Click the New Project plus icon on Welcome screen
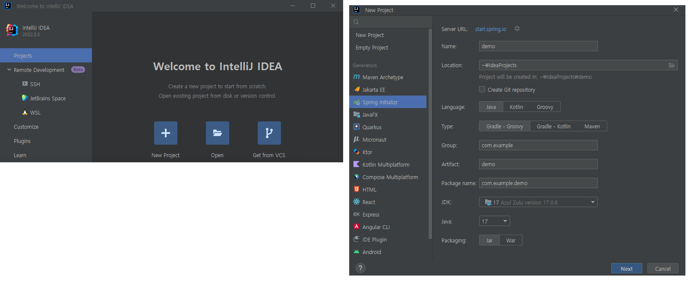The image size is (688, 282). (x=166, y=133)
